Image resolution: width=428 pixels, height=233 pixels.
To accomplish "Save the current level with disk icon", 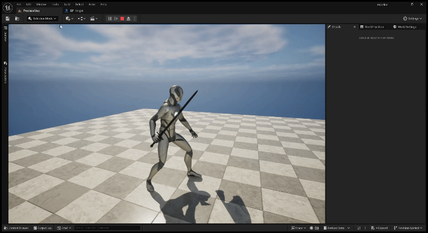I will (x=8, y=19).
